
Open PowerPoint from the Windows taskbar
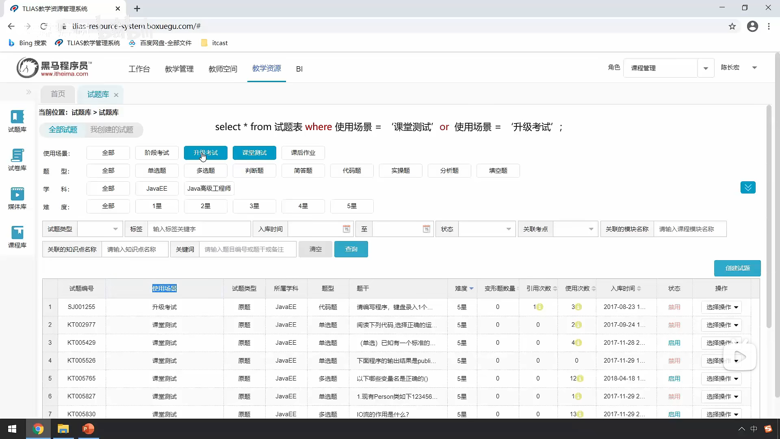[x=88, y=429]
